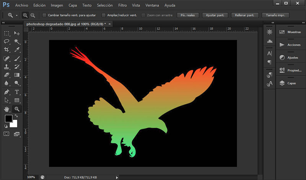Select the Gradient tool
Viewport: 306px width, 180px height.
(17, 75)
